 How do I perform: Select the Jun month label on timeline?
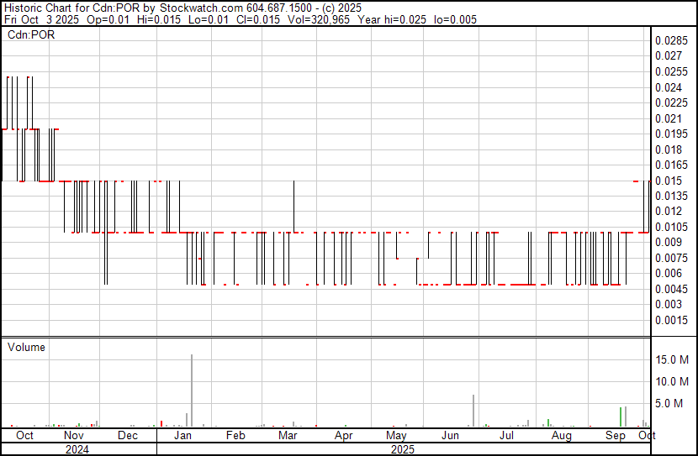coord(452,436)
